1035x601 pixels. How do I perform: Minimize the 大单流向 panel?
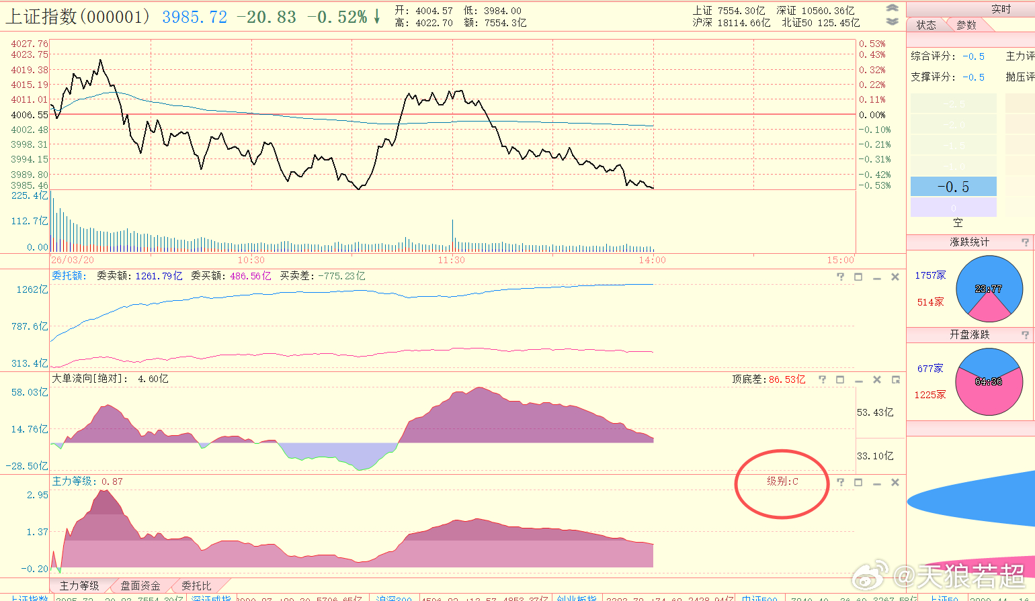pyautogui.click(x=859, y=380)
